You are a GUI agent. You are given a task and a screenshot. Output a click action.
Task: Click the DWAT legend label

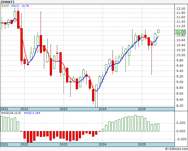click(5, 6)
